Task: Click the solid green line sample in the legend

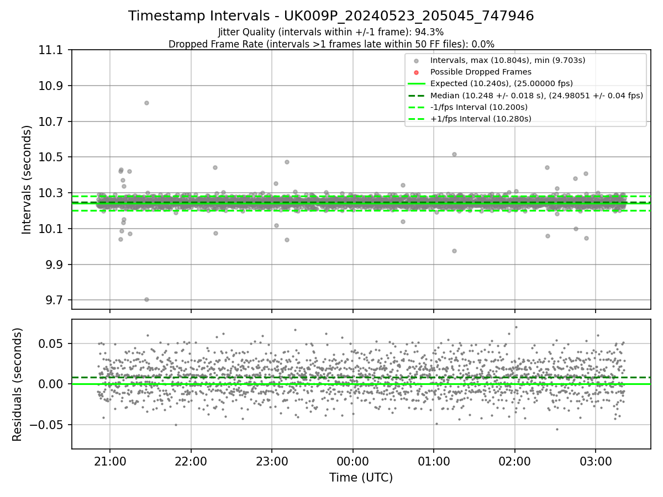Action: [417, 84]
